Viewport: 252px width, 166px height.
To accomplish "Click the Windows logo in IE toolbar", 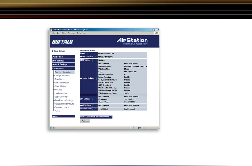I will coord(157,33).
